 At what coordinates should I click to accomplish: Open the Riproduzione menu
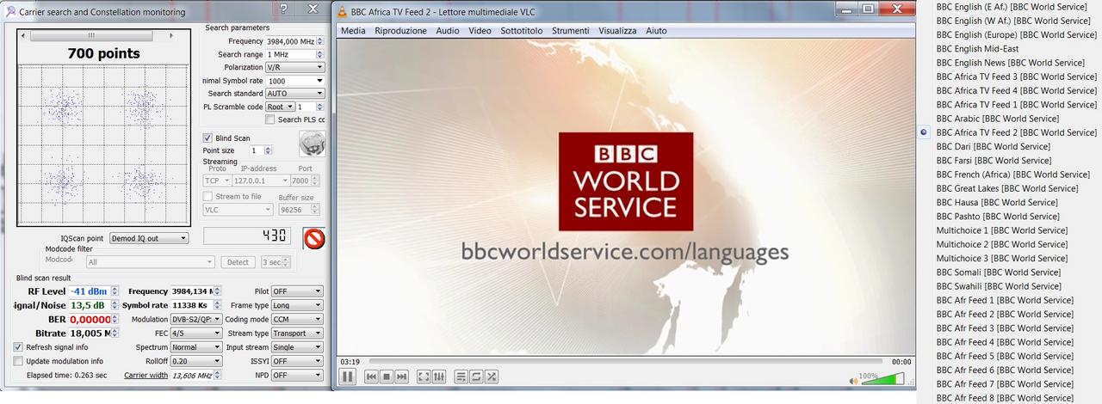tap(400, 31)
